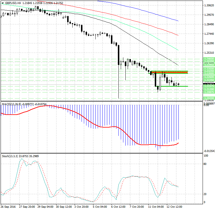The height and width of the screenshot is (210, 215).
Task: Click the black current price marker on axis
Action: pos(209,84)
